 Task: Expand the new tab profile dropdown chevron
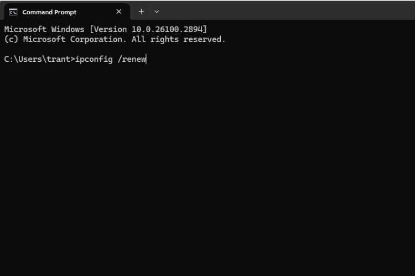(x=157, y=12)
